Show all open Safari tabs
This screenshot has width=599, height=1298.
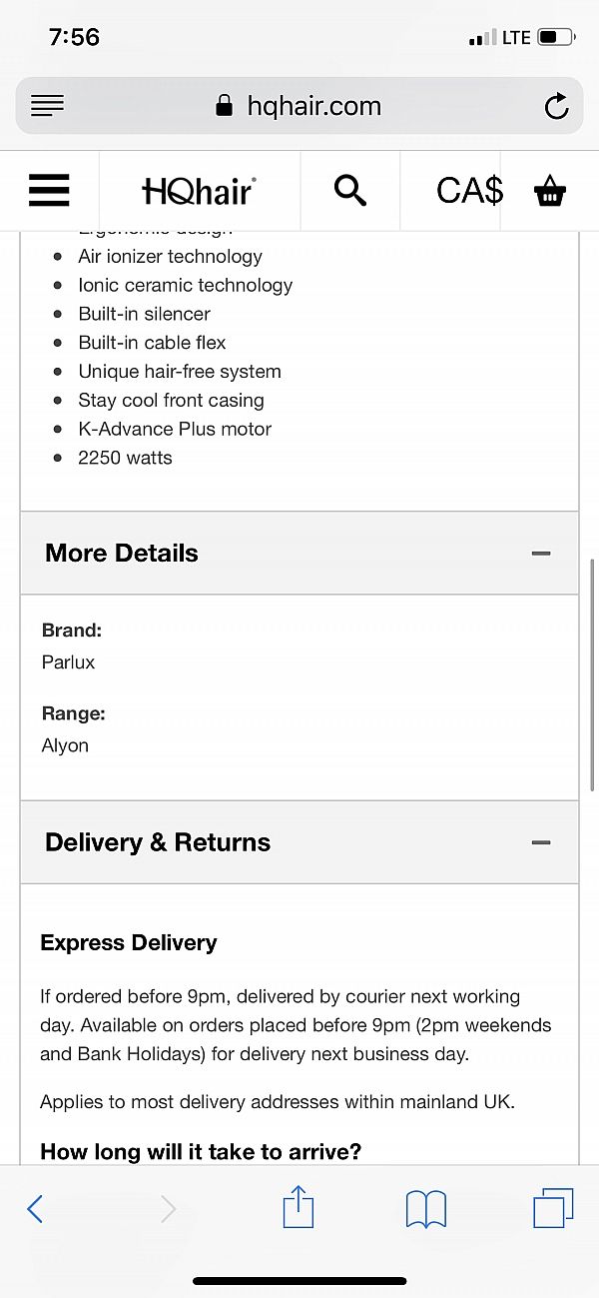(552, 1208)
